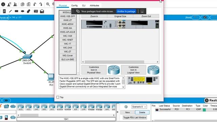
Task: Click the router view horizontal scrollbar thumb
Action: [115, 62]
